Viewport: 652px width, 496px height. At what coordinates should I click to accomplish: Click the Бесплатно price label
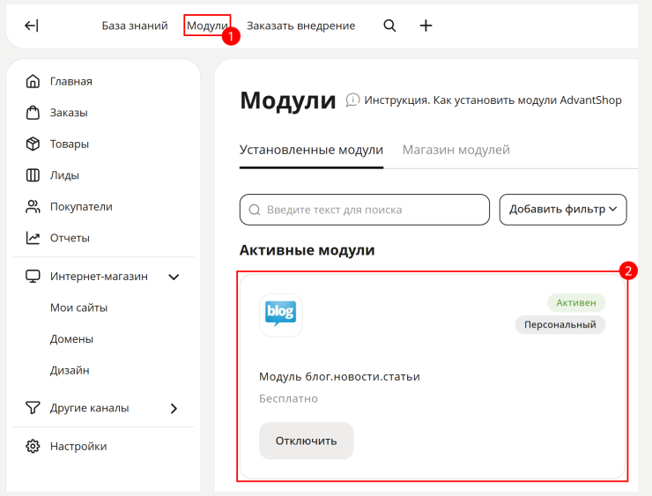click(x=288, y=399)
